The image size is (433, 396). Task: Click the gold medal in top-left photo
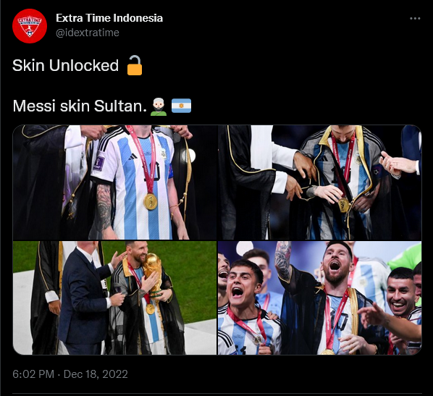pyautogui.click(x=150, y=201)
